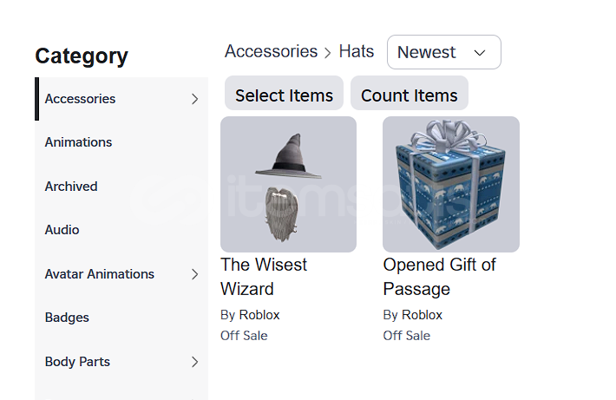Select the Audio category
This screenshot has height=400, width=616.
click(x=62, y=230)
